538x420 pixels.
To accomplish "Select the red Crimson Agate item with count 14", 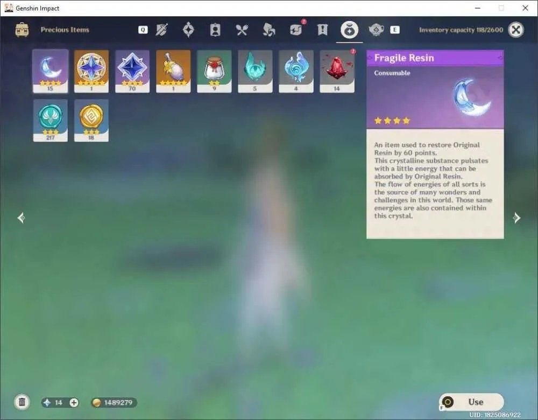I will (337, 71).
